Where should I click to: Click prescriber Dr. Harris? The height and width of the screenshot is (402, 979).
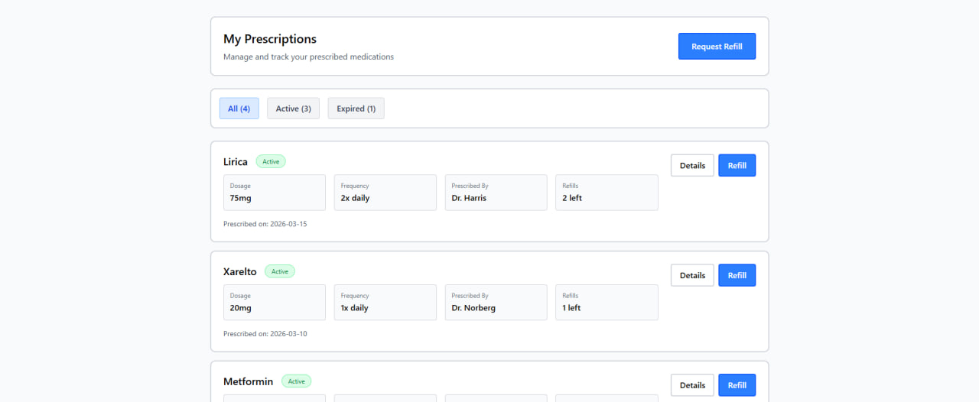click(x=469, y=198)
